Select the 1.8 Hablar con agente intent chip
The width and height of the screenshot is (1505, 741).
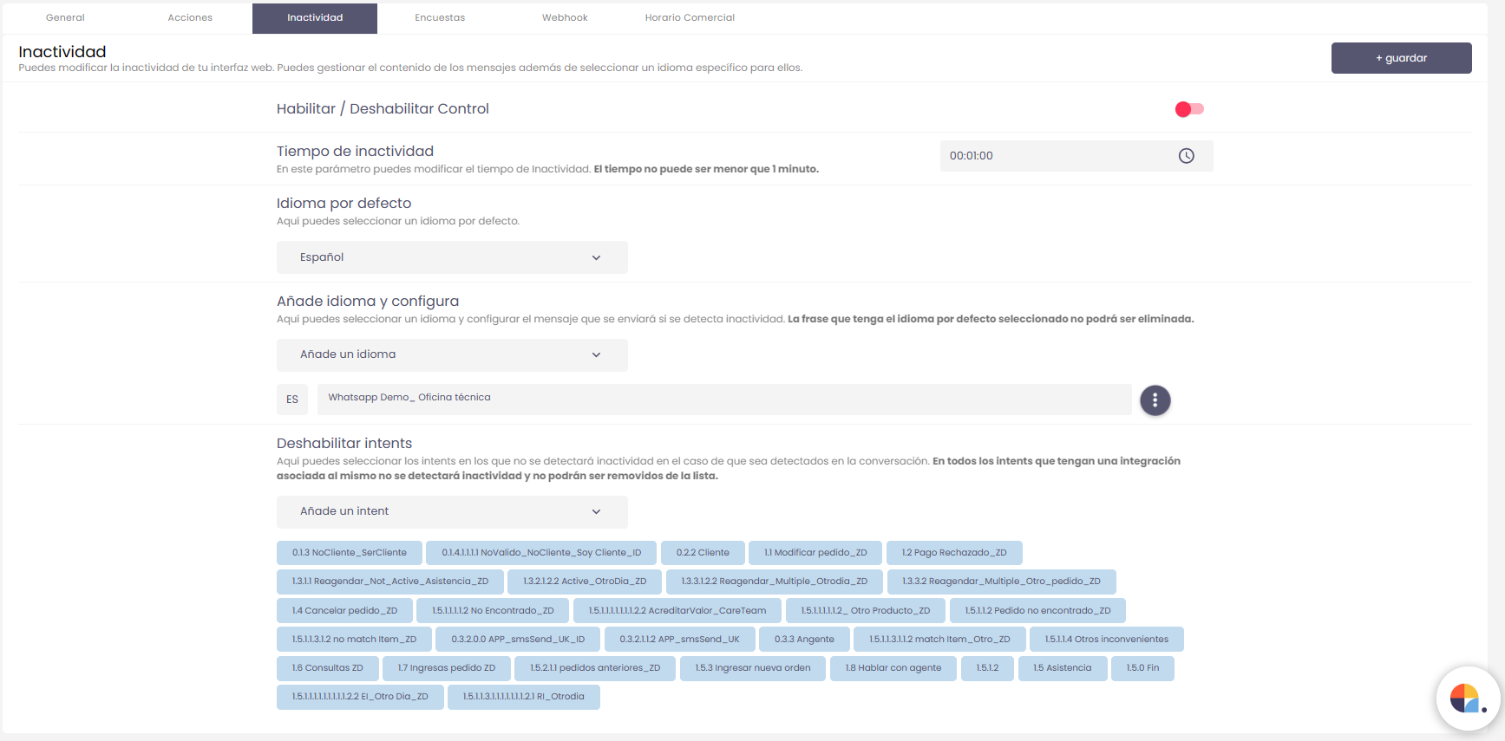[x=893, y=668]
